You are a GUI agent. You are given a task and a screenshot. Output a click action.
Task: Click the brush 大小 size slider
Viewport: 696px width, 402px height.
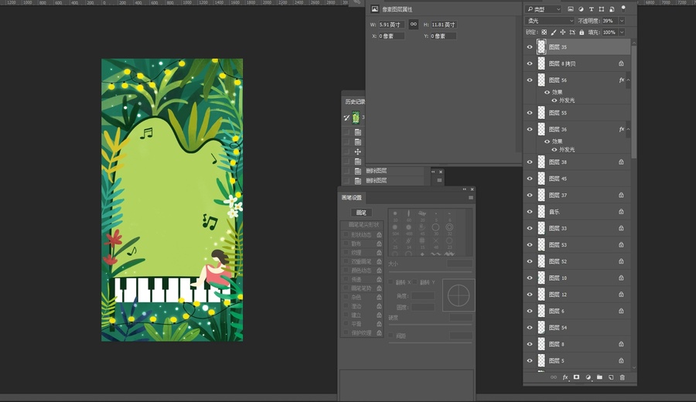[430, 271]
